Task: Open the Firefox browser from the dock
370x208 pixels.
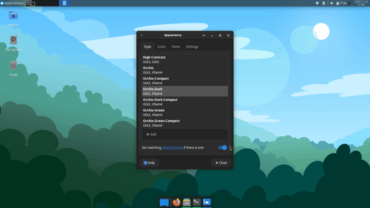Action: click(x=176, y=202)
